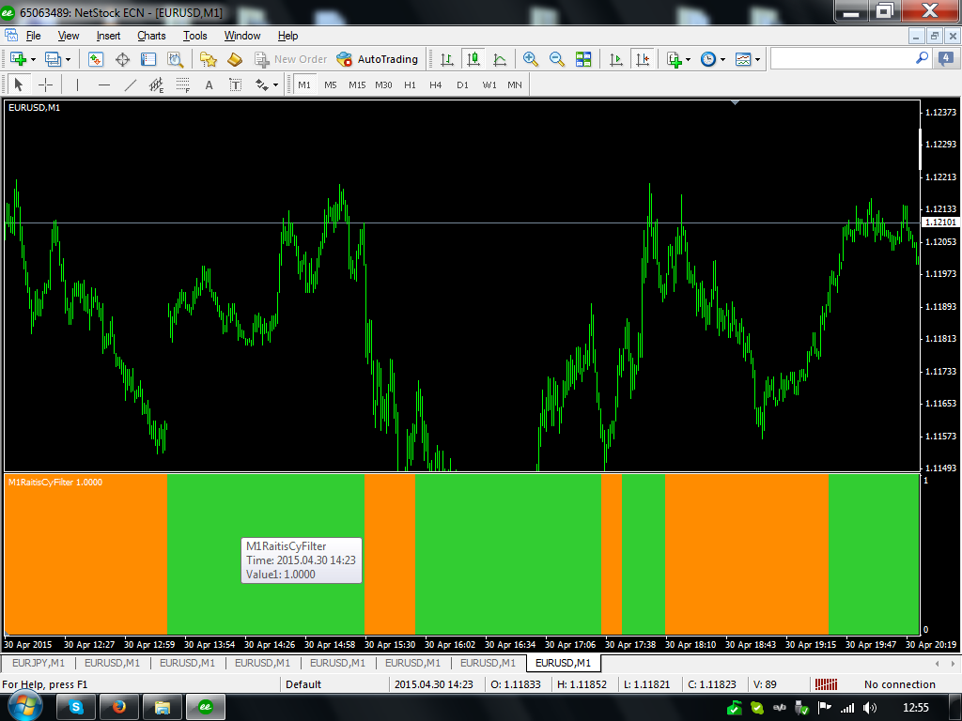
Task: Switch to the EURJPY,M1 chart tab
Action: point(38,663)
